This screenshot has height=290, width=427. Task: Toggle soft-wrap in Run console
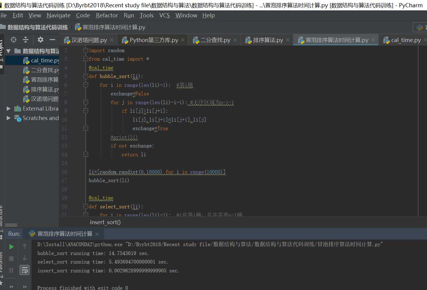click(x=25, y=270)
